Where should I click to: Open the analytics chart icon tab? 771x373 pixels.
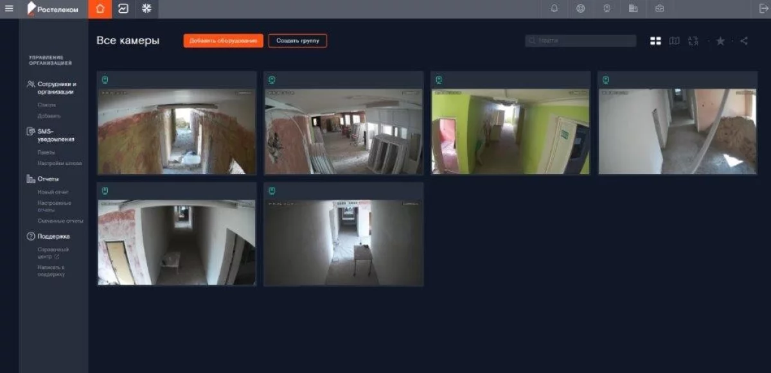(x=123, y=9)
